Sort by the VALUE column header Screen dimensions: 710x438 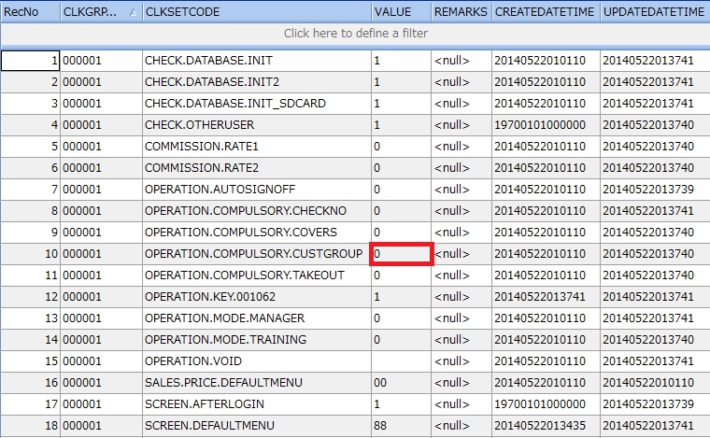click(x=399, y=12)
